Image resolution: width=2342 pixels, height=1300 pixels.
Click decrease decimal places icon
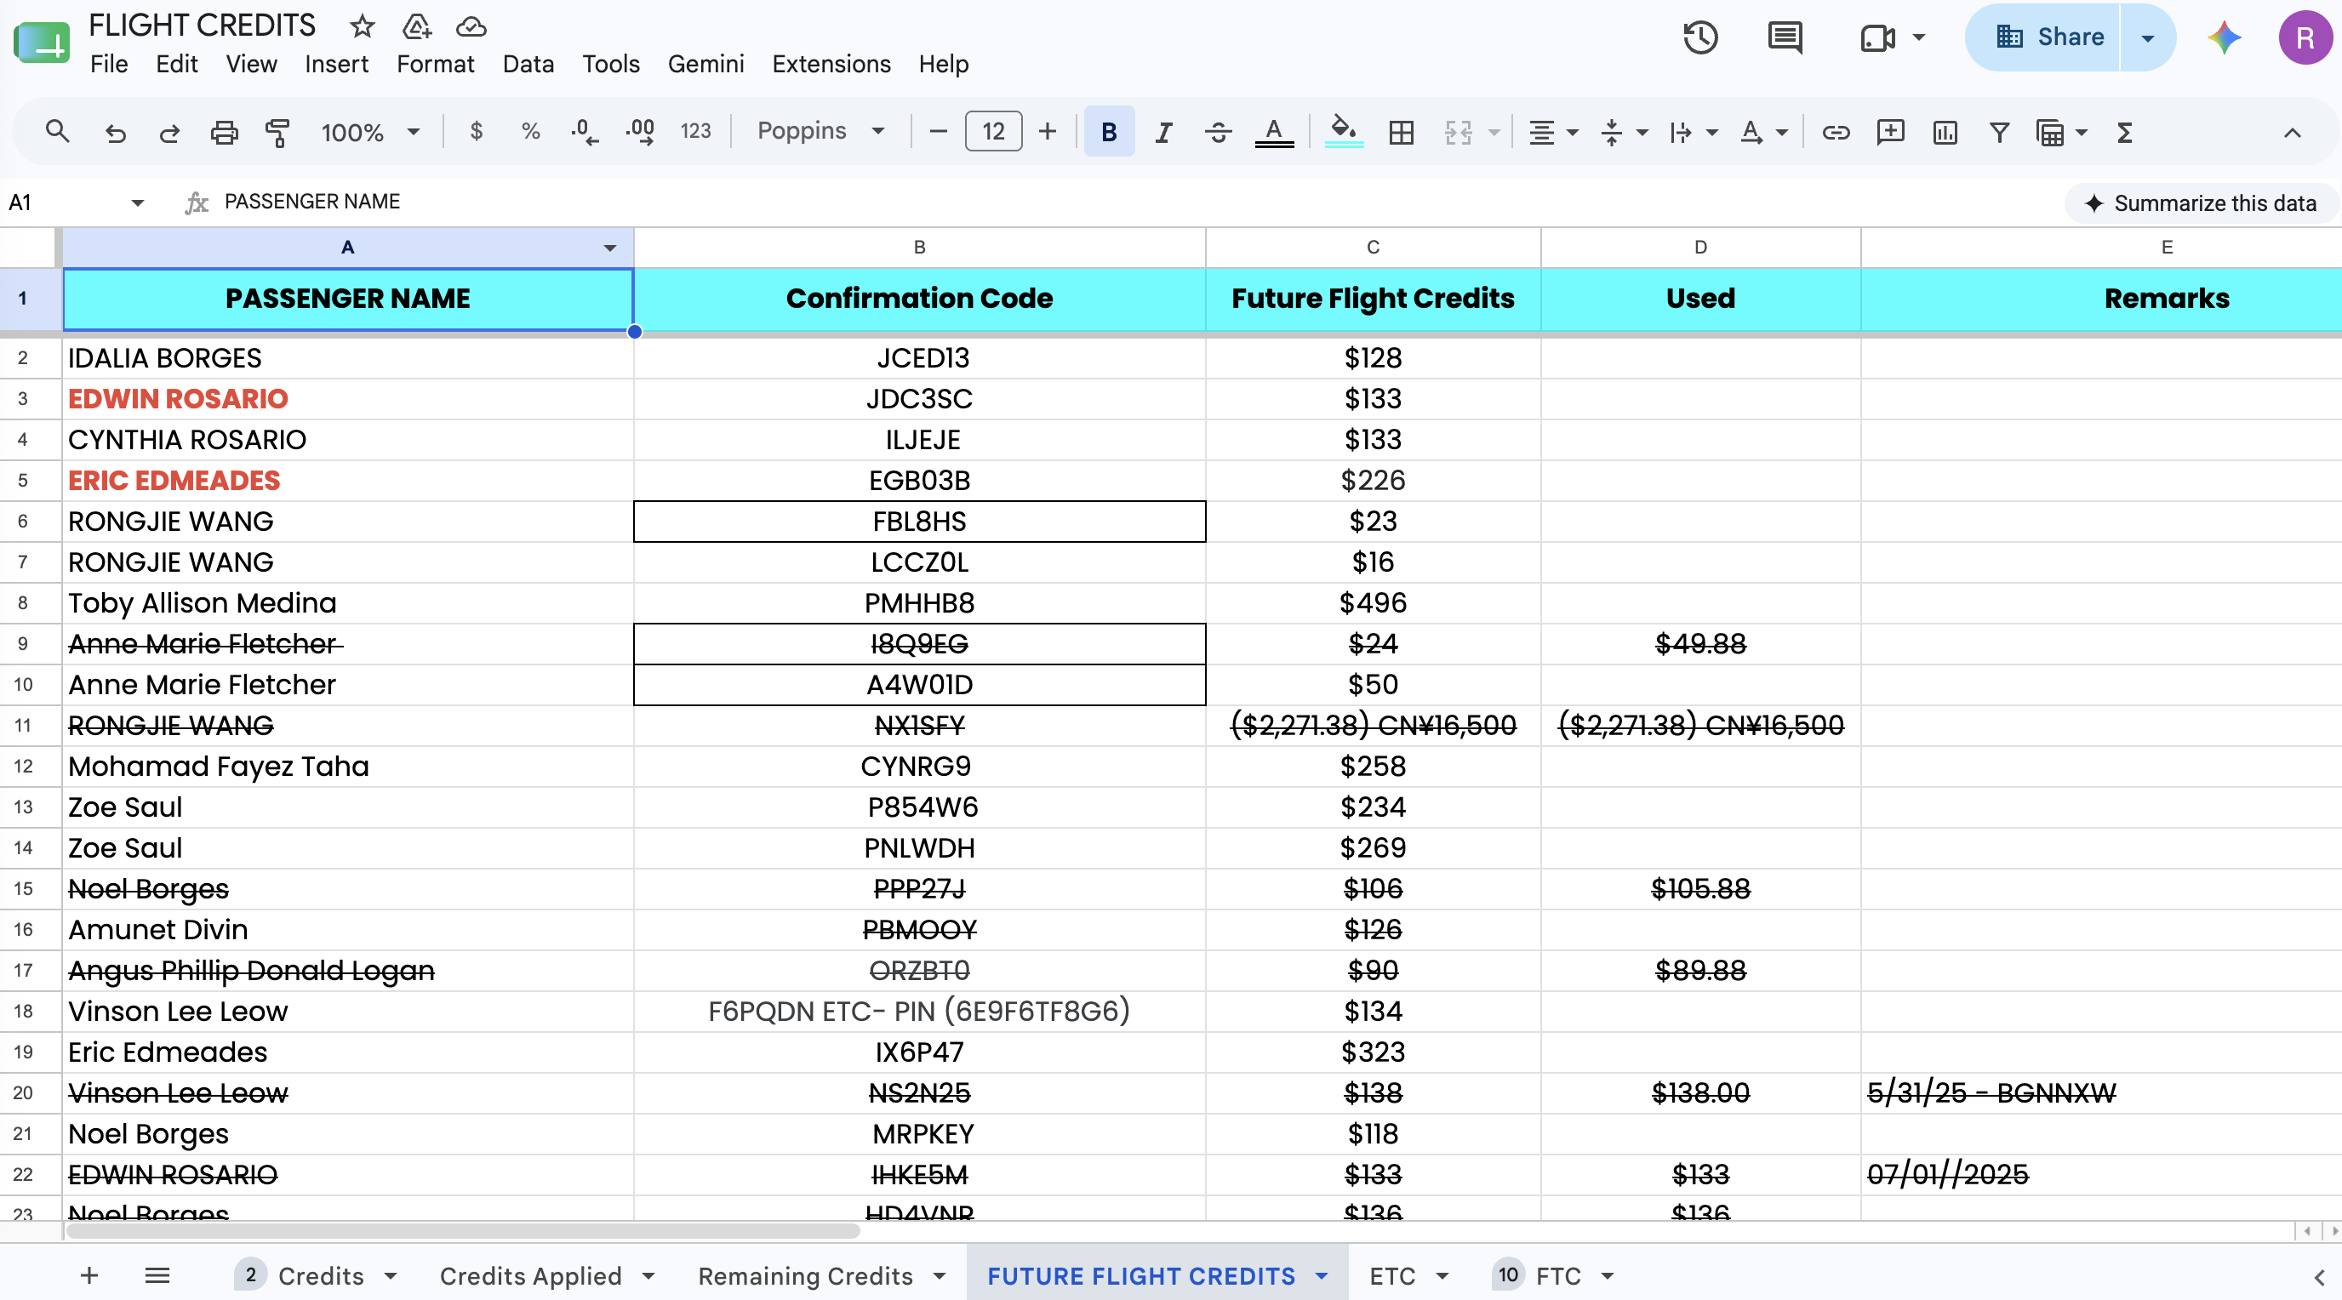(584, 133)
